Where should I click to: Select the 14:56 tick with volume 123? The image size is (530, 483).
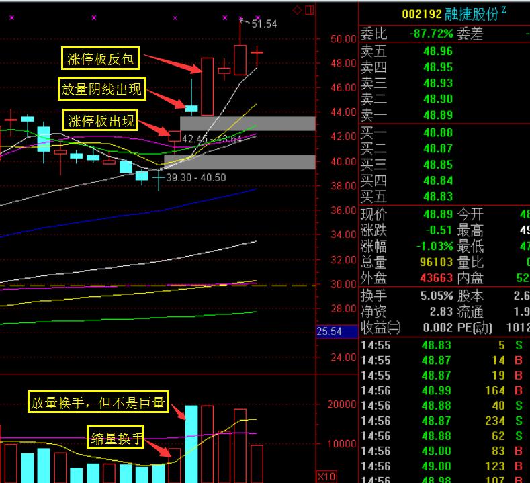point(443,466)
